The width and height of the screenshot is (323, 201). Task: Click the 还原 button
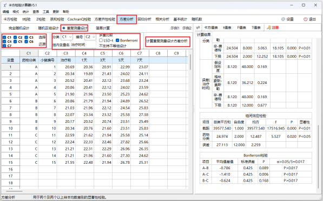pos(42,44)
